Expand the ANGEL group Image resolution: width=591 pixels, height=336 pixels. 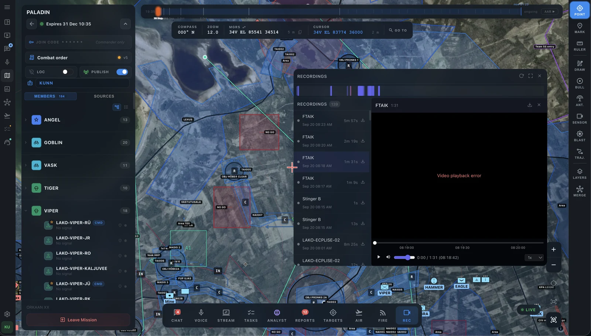coord(26,120)
